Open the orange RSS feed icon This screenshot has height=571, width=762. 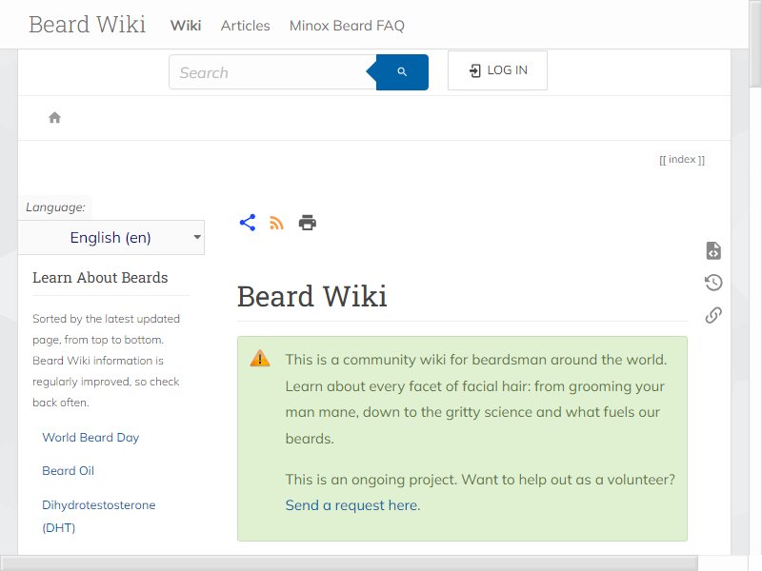276,223
